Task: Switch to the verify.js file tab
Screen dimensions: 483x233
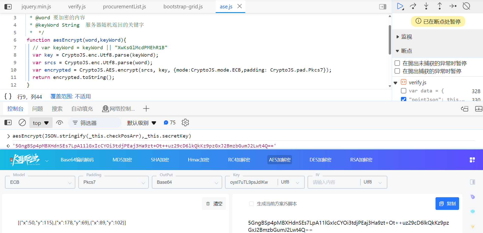Action: coord(77,7)
